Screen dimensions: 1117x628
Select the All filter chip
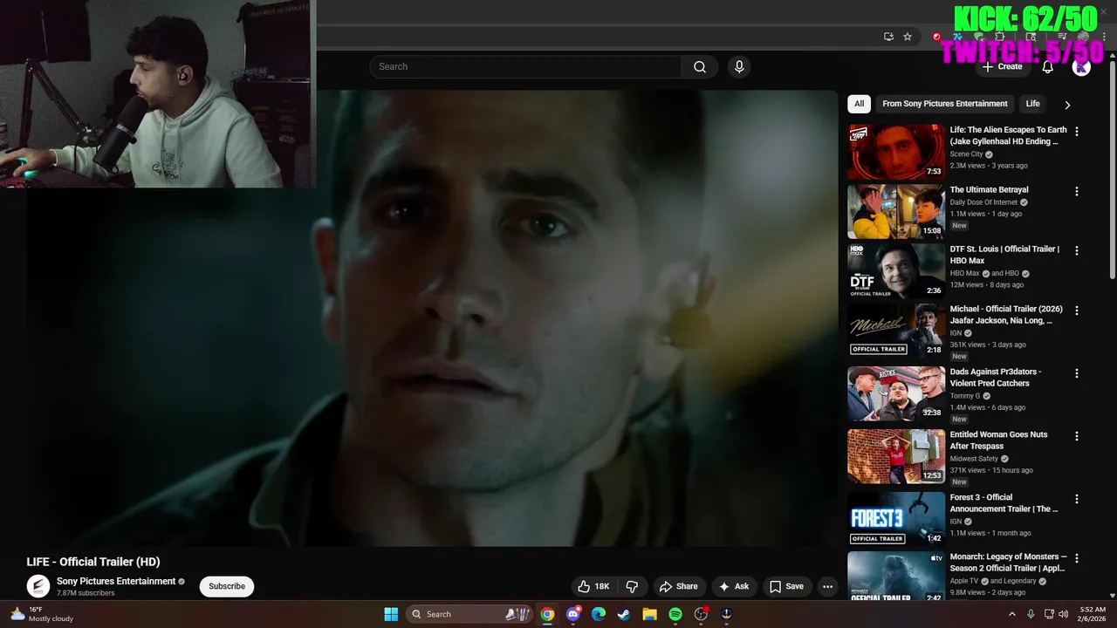[x=859, y=104]
